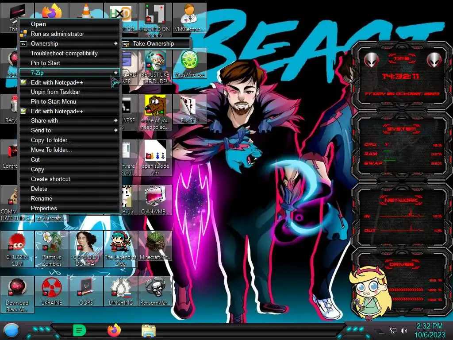Select Run as administrator
This screenshot has width=453, height=340.
coord(69,34)
